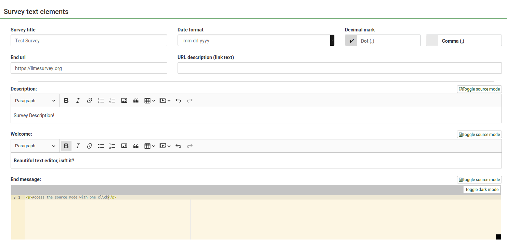This screenshot has width=507, height=246.
Task: Open the Date format dropdown
Action: tap(256, 41)
